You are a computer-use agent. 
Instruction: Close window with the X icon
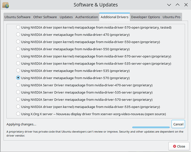coord(186,5)
